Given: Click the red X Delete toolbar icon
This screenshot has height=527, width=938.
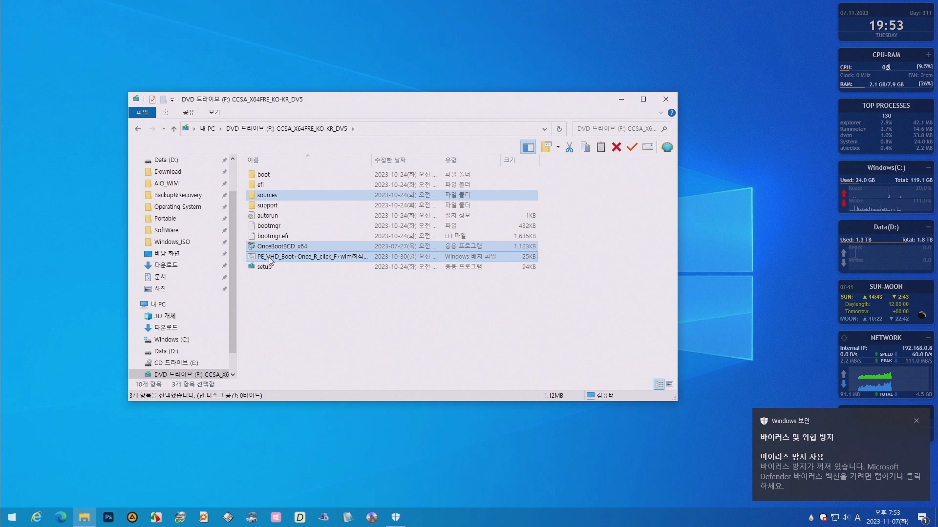Looking at the screenshot, I should 617,147.
